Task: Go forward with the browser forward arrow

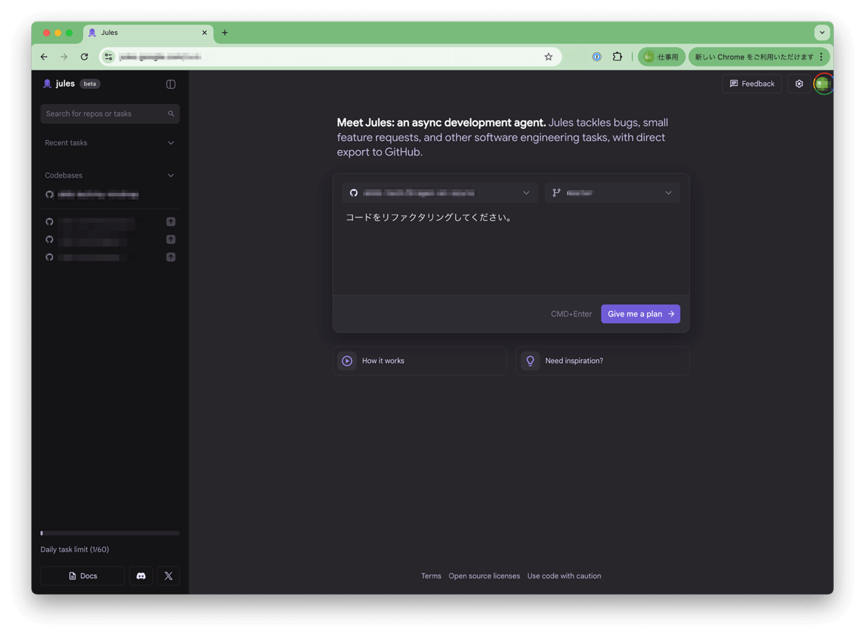Action: 64,56
